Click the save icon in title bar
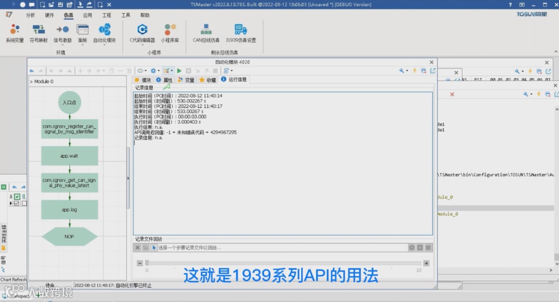 click(x=61, y=5)
